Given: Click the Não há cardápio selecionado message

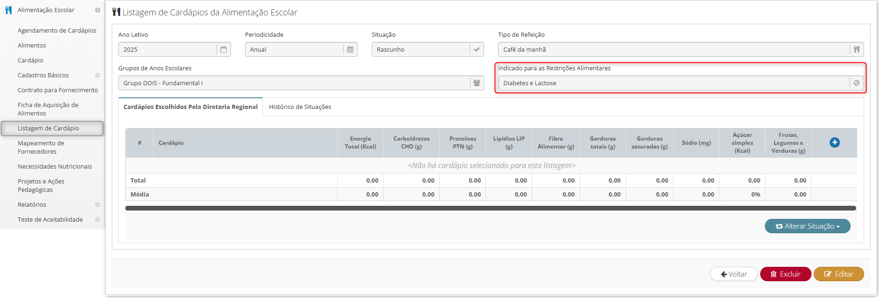Looking at the screenshot, I should click(x=491, y=165).
